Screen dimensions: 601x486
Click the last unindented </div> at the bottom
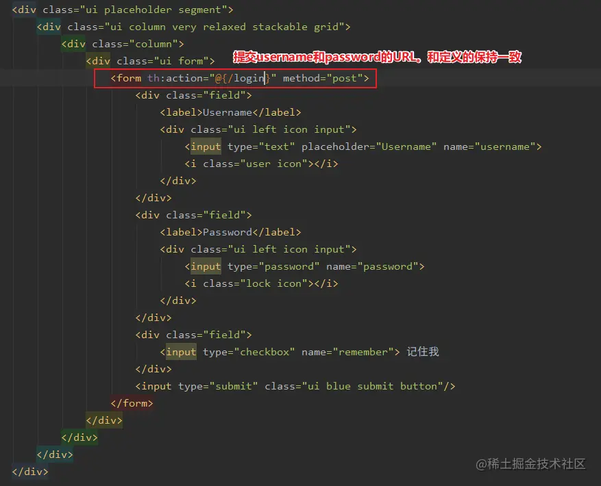pos(30,472)
